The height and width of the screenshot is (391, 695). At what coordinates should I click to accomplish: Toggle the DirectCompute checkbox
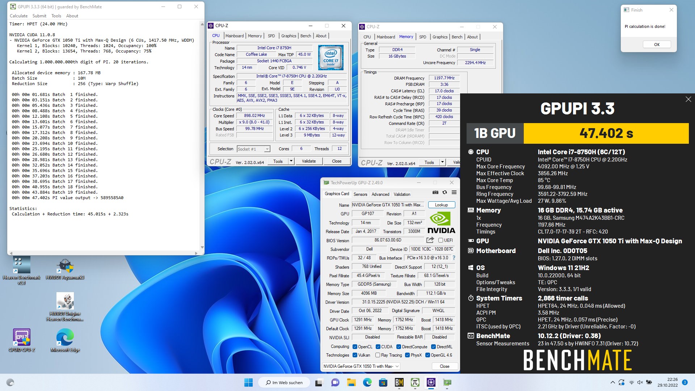pyautogui.click(x=399, y=347)
